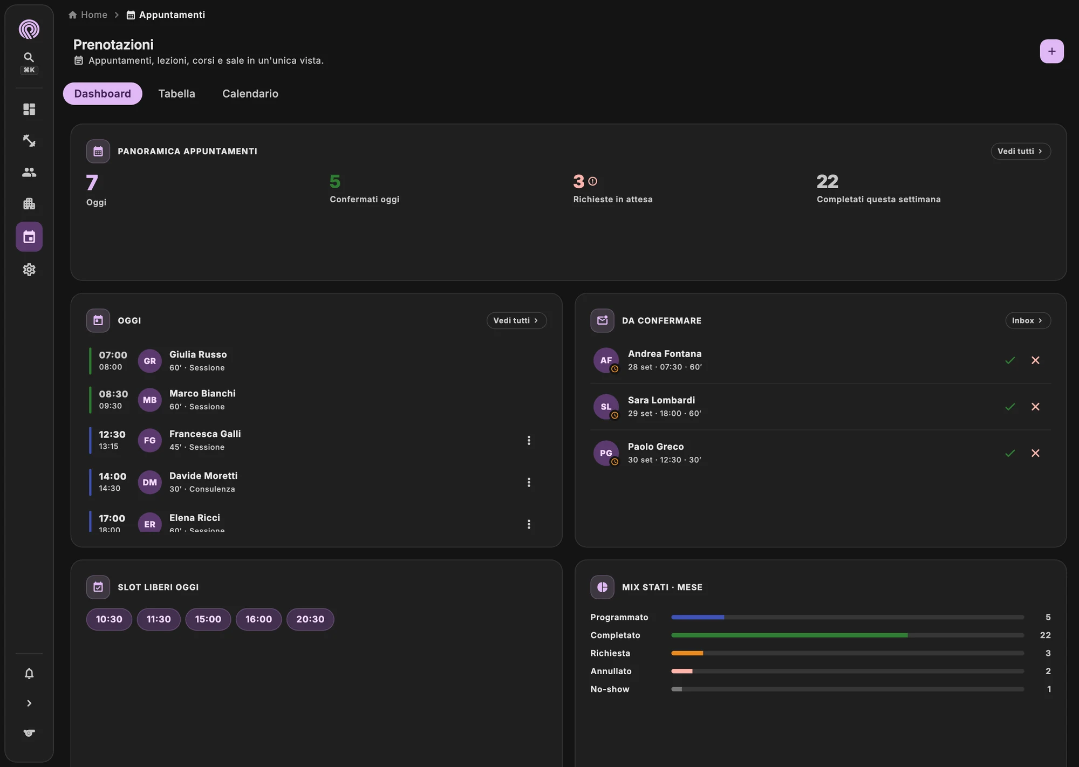
Task: Click the Completato green progress bar
Action: click(x=789, y=635)
